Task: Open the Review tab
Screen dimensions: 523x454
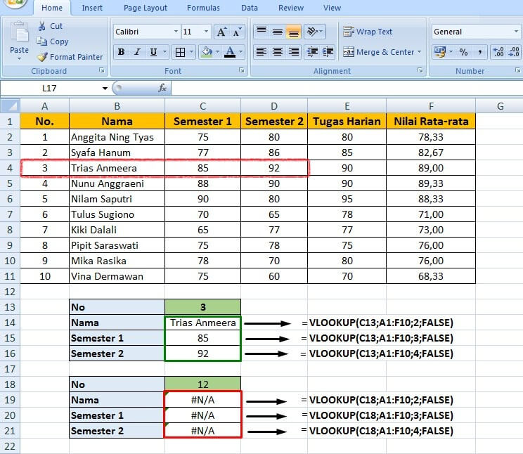Action: pos(291,8)
